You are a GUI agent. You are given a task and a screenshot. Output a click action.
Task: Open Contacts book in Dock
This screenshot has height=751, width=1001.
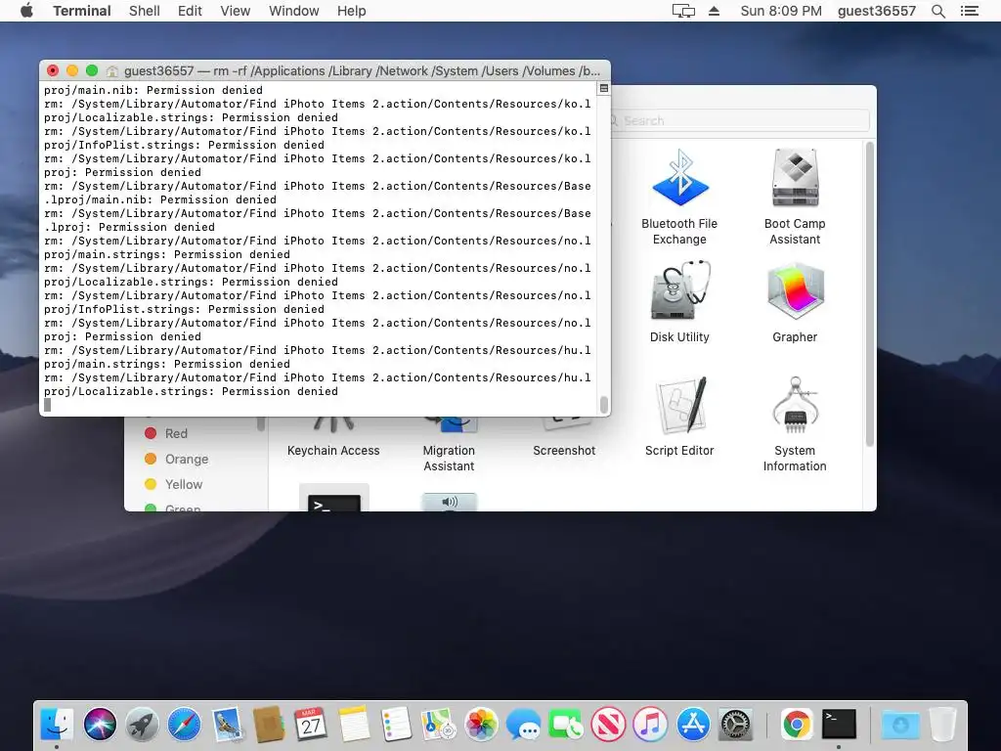tap(269, 725)
